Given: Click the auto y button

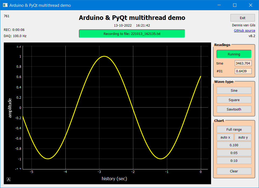Looking at the screenshot, I should tap(243, 137).
